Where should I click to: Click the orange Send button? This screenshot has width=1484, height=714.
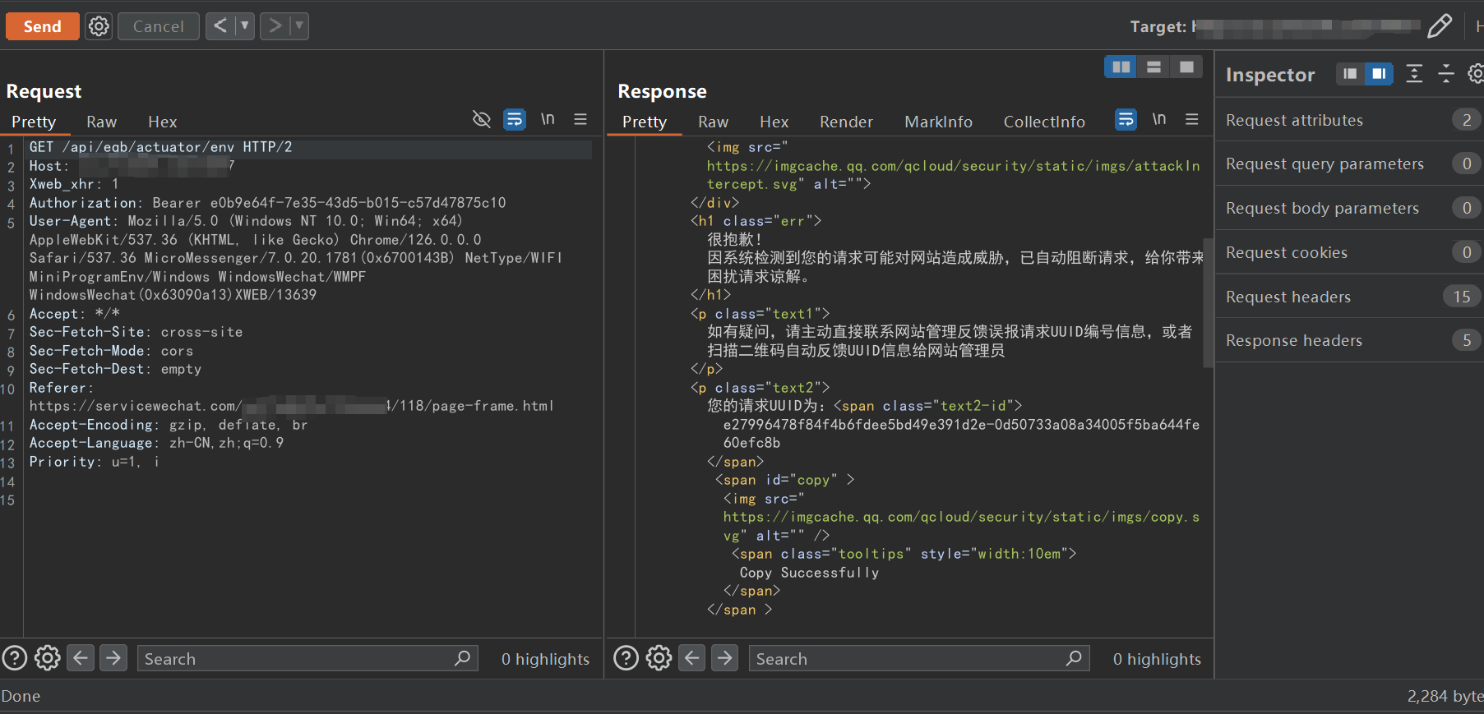42,26
